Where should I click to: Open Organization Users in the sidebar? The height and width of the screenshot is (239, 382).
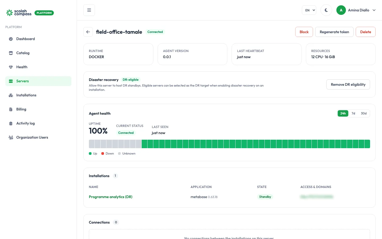[38, 137]
